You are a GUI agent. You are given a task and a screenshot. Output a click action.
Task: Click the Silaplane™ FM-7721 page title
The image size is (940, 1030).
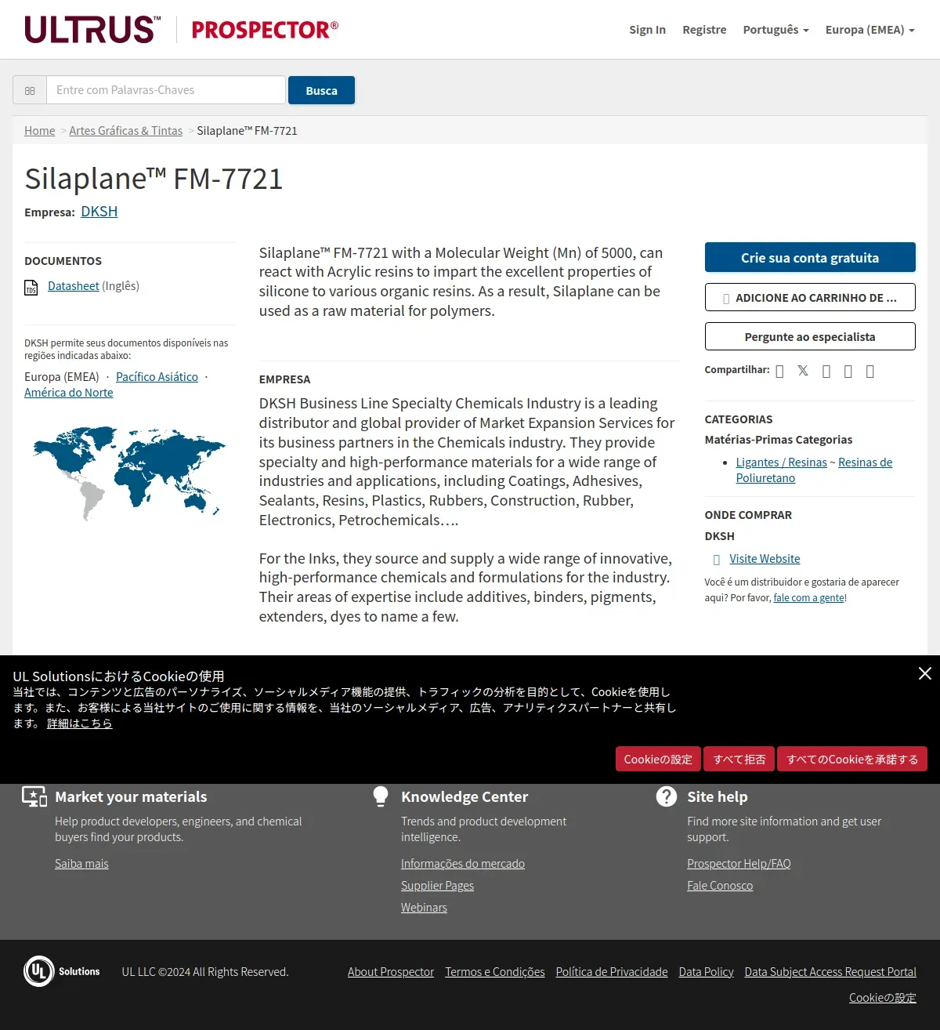point(154,179)
